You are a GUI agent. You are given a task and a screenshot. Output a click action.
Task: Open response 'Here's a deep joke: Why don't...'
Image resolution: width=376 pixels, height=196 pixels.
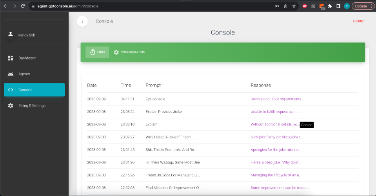pos(276,162)
